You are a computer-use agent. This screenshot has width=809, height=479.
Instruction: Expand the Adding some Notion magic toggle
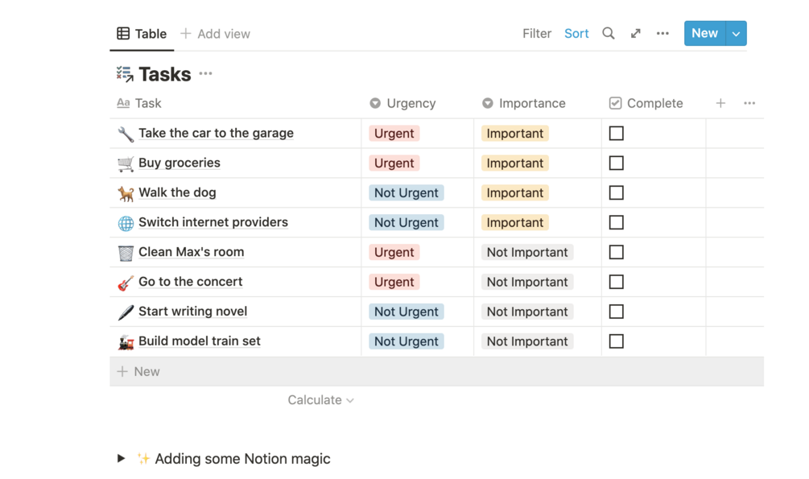point(121,459)
